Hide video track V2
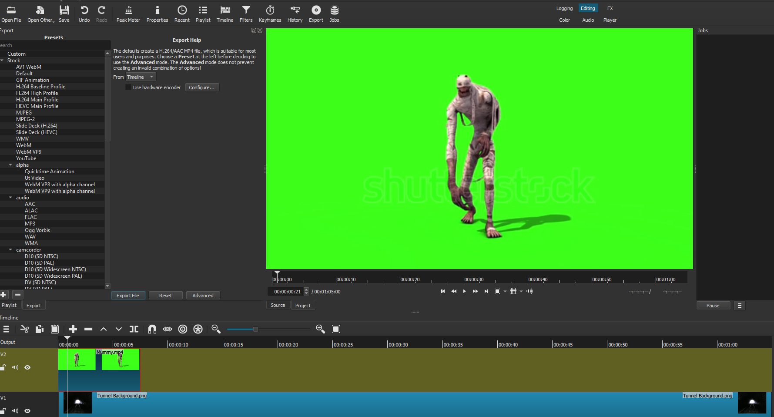 click(x=27, y=367)
